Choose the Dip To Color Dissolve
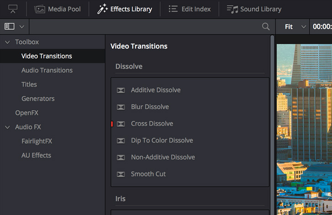Viewport: 332px width, 215px height. tap(162, 140)
